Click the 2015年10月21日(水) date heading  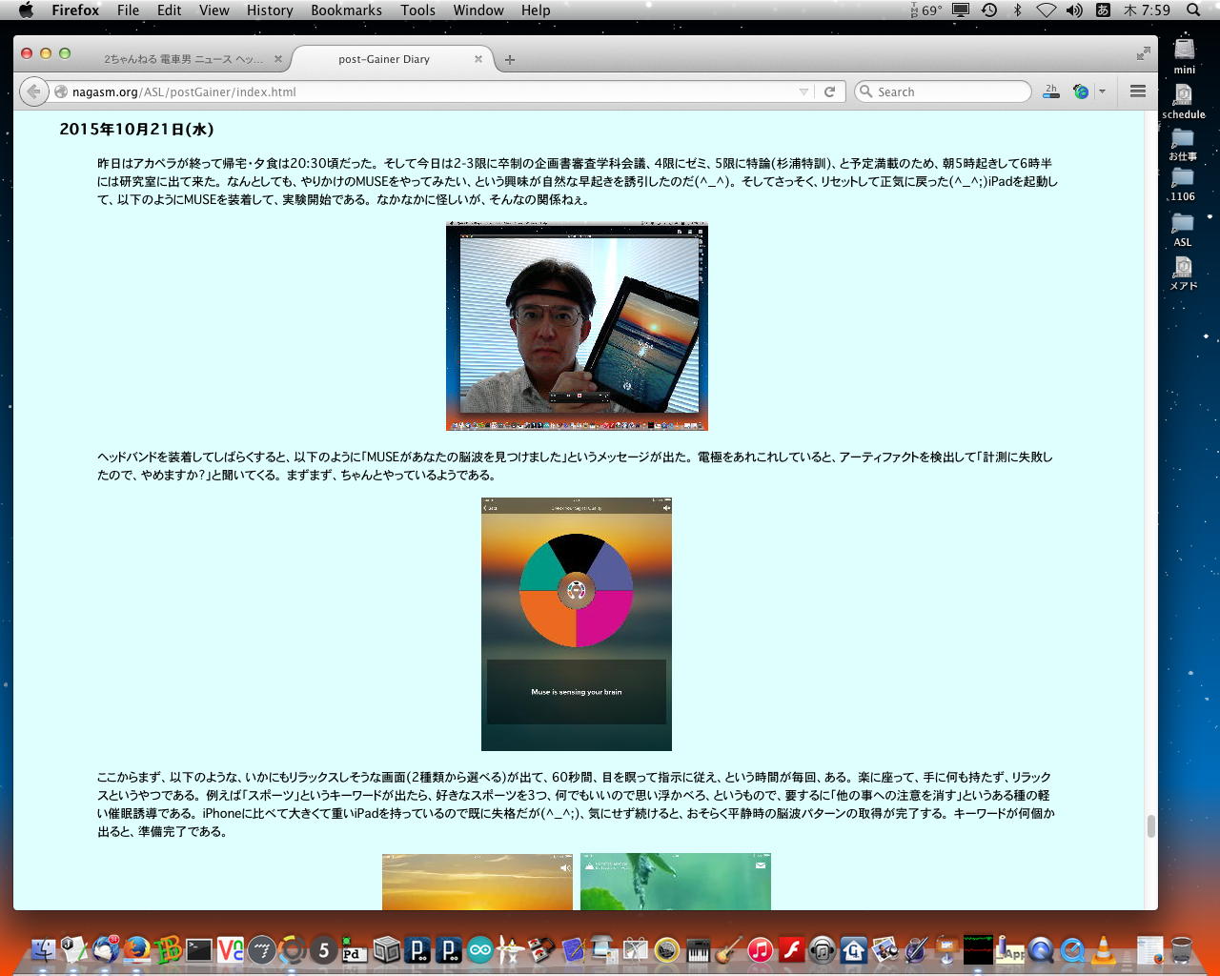pos(136,129)
